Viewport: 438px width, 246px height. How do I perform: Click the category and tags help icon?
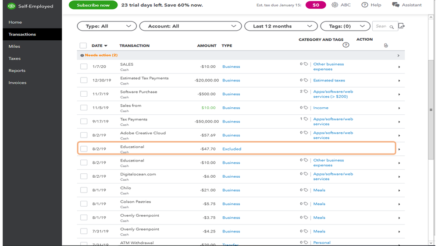(346, 45)
